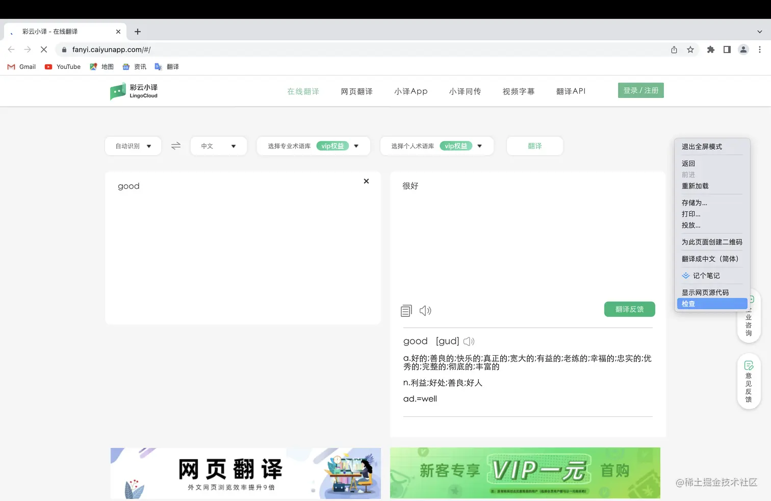Open the 企业咨询 floating side icon
This screenshot has width=771, height=501.
pyautogui.click(x=748, y=316)
